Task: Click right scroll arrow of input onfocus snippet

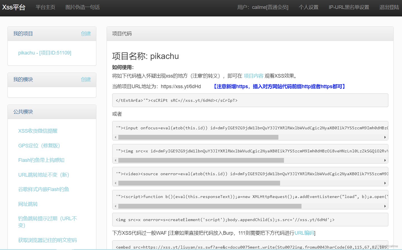Action: click(385, 137)
